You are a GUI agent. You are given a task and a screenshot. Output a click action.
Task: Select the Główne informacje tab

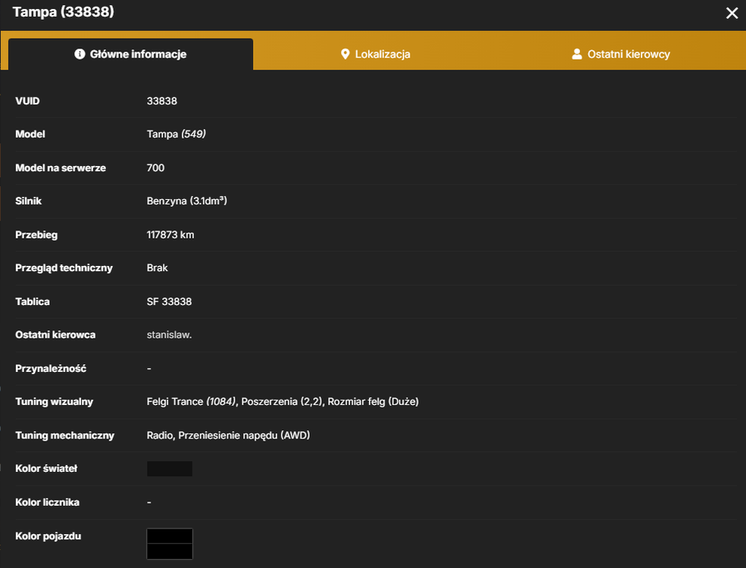(131, 55)
